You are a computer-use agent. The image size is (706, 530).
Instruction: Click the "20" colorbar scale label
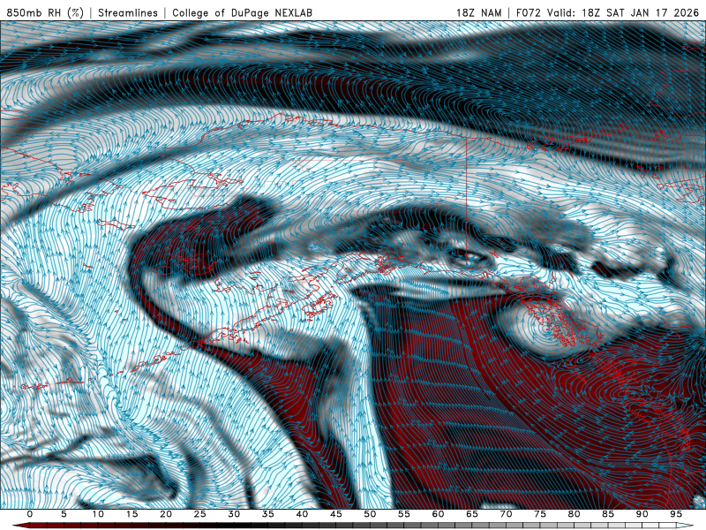(166, 514)
